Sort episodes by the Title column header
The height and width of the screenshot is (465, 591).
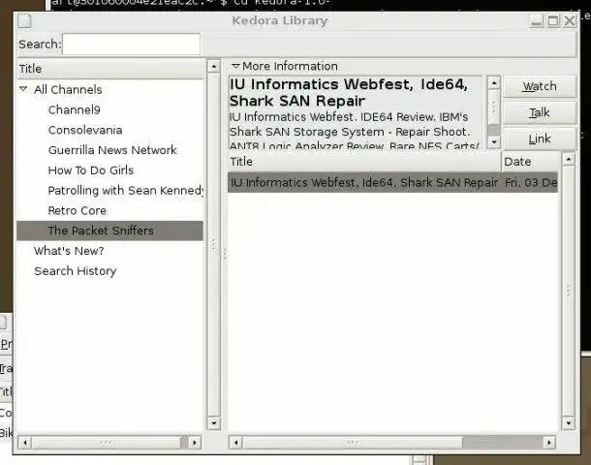(x=364, y=162)
